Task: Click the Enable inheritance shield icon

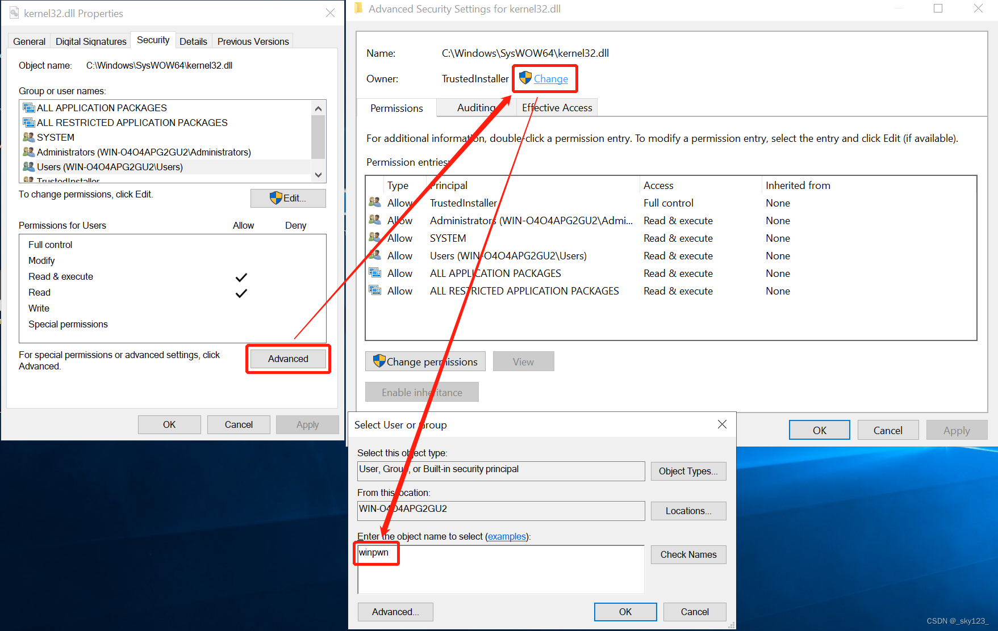Action: click(377, 392)
